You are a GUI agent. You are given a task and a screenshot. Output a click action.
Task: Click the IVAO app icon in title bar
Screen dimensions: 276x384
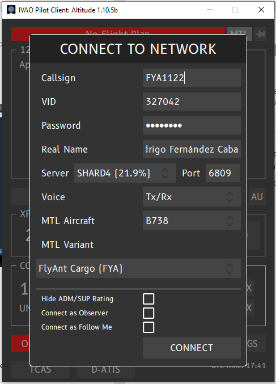[11, 10]
